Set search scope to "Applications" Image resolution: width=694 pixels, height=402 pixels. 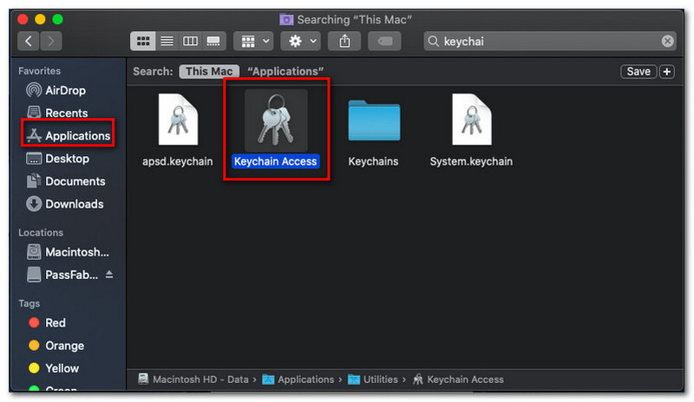tap(285, 71)
